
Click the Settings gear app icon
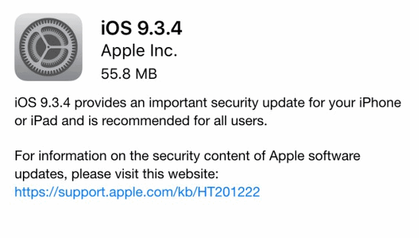(48, 47)
